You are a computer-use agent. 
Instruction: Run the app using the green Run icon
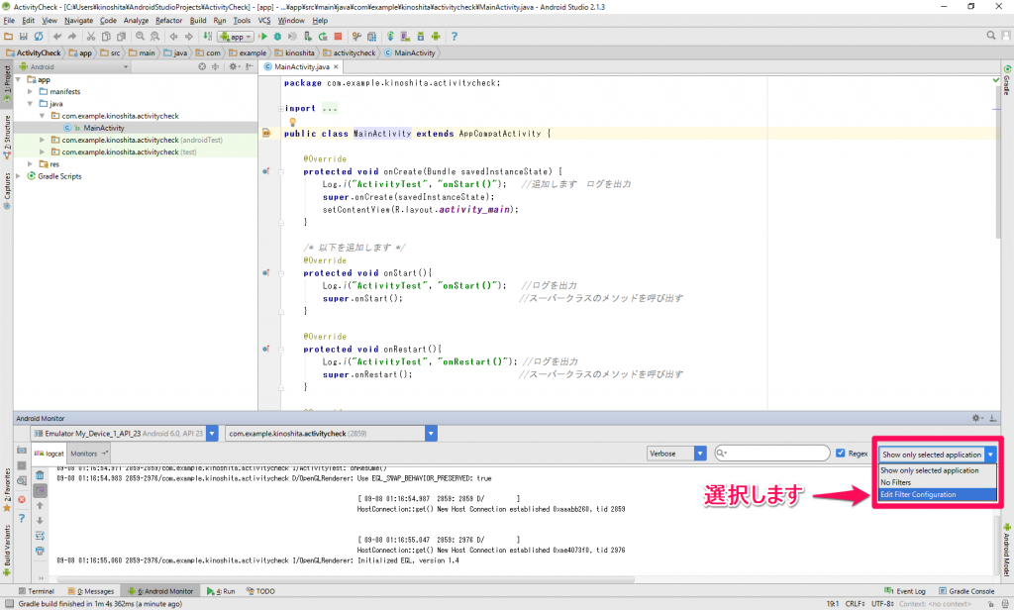point(263,36)
